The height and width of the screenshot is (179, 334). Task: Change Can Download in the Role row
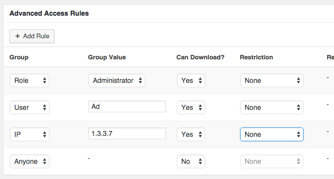191,80
